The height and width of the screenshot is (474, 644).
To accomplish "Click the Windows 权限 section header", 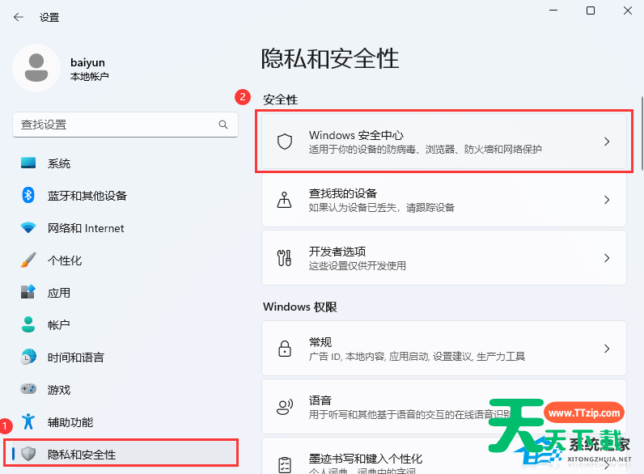I will pos(300,307).
